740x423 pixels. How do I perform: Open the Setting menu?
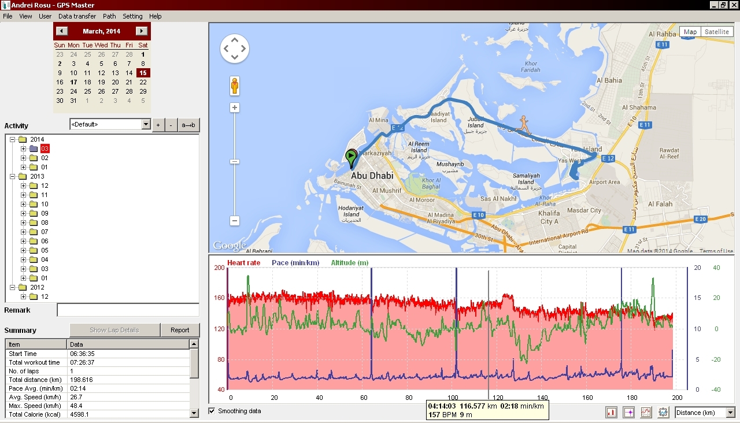(132, 16)
